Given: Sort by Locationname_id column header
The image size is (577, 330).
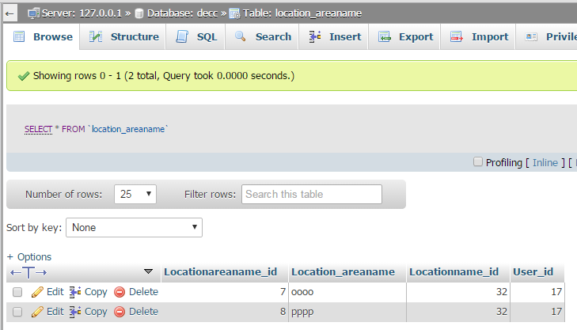Looking at the screenshot, I should coord(454,272).
